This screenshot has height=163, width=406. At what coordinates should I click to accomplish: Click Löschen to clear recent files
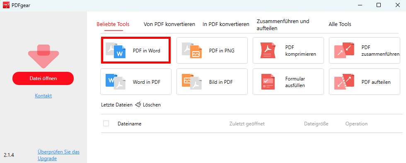click(152, 105)
